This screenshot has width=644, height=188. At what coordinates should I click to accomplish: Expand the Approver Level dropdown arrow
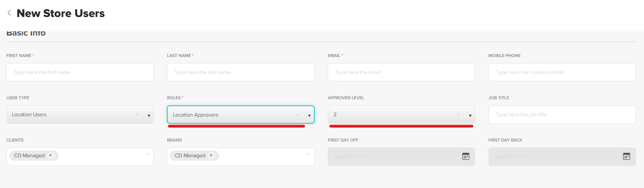pos(470,116)
